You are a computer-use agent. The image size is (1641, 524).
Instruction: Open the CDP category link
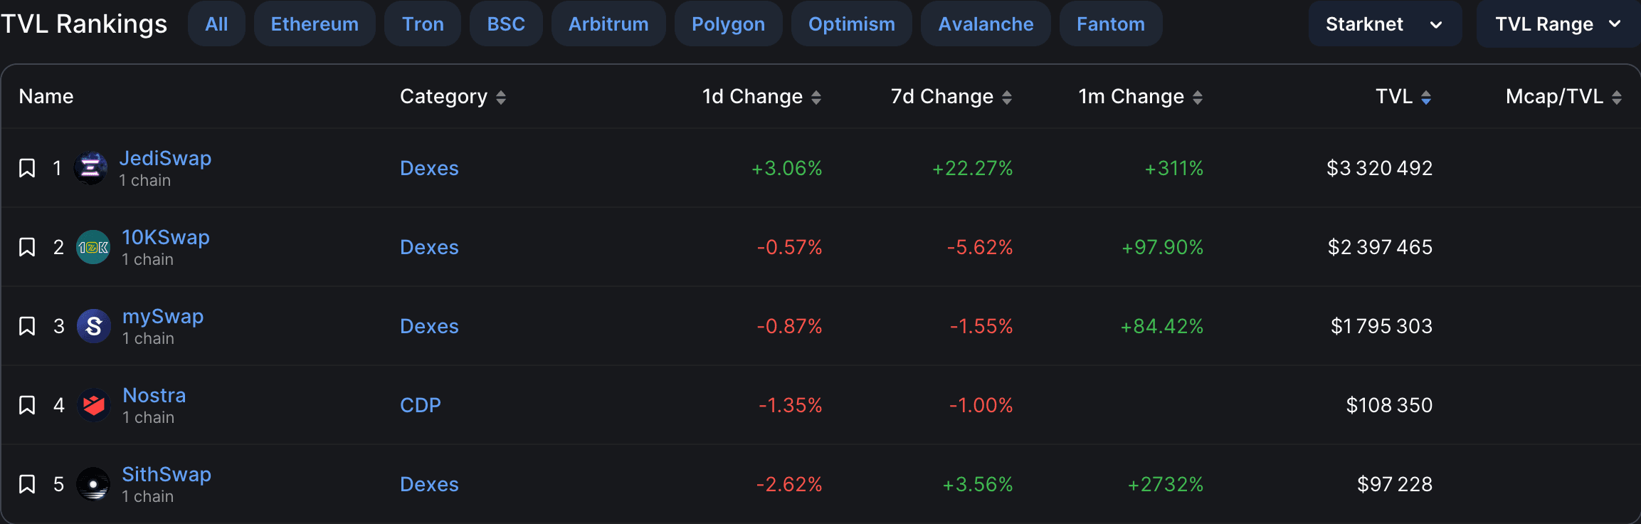coord(421,405)
